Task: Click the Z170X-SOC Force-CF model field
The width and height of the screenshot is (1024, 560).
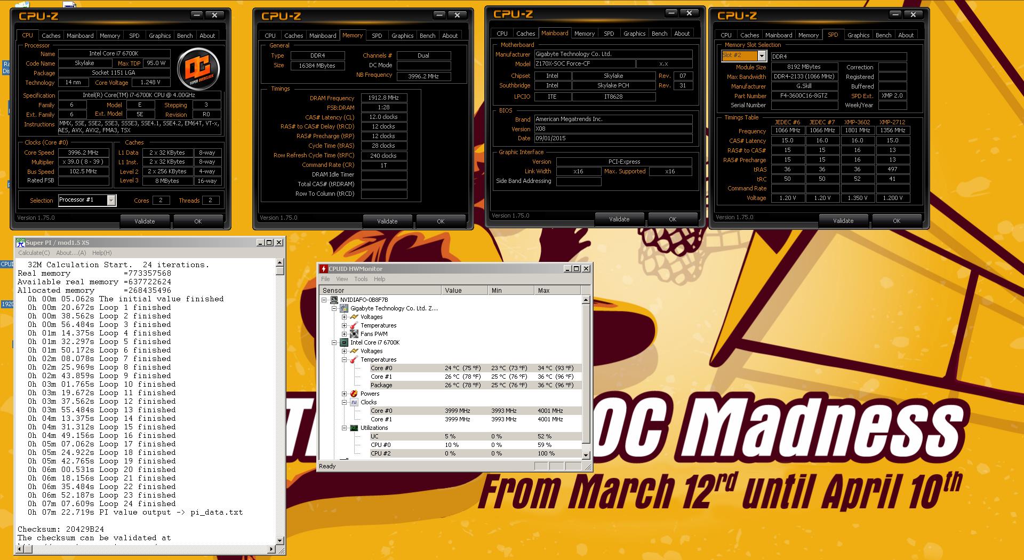Action: tap(585, 63)
